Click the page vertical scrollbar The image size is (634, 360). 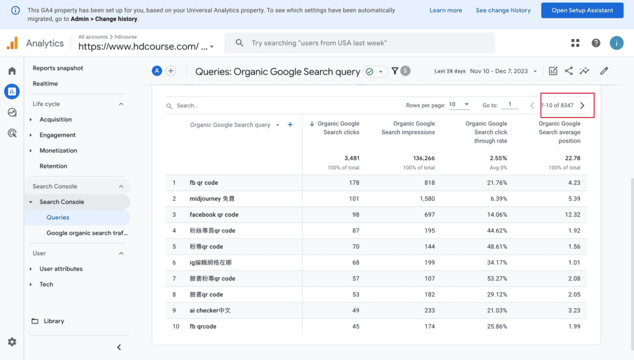632,263
